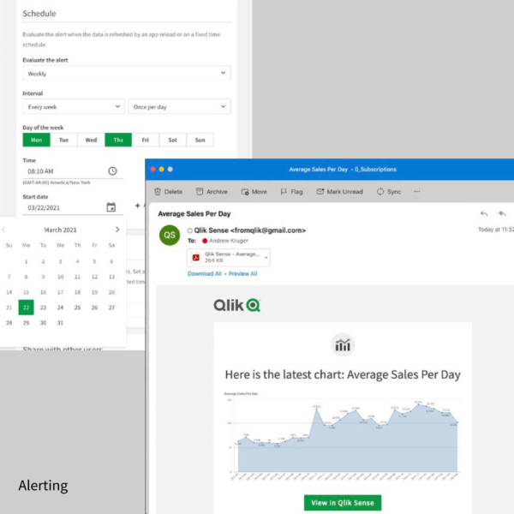Click Download All link
The width and height of the screenshot is (514, 514).
(x=205, y=274)
